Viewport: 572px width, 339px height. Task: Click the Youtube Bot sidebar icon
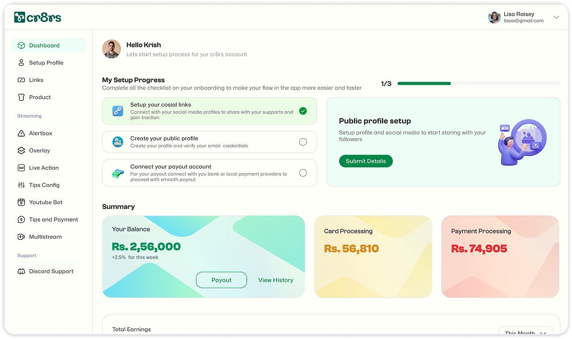point(21,202)
